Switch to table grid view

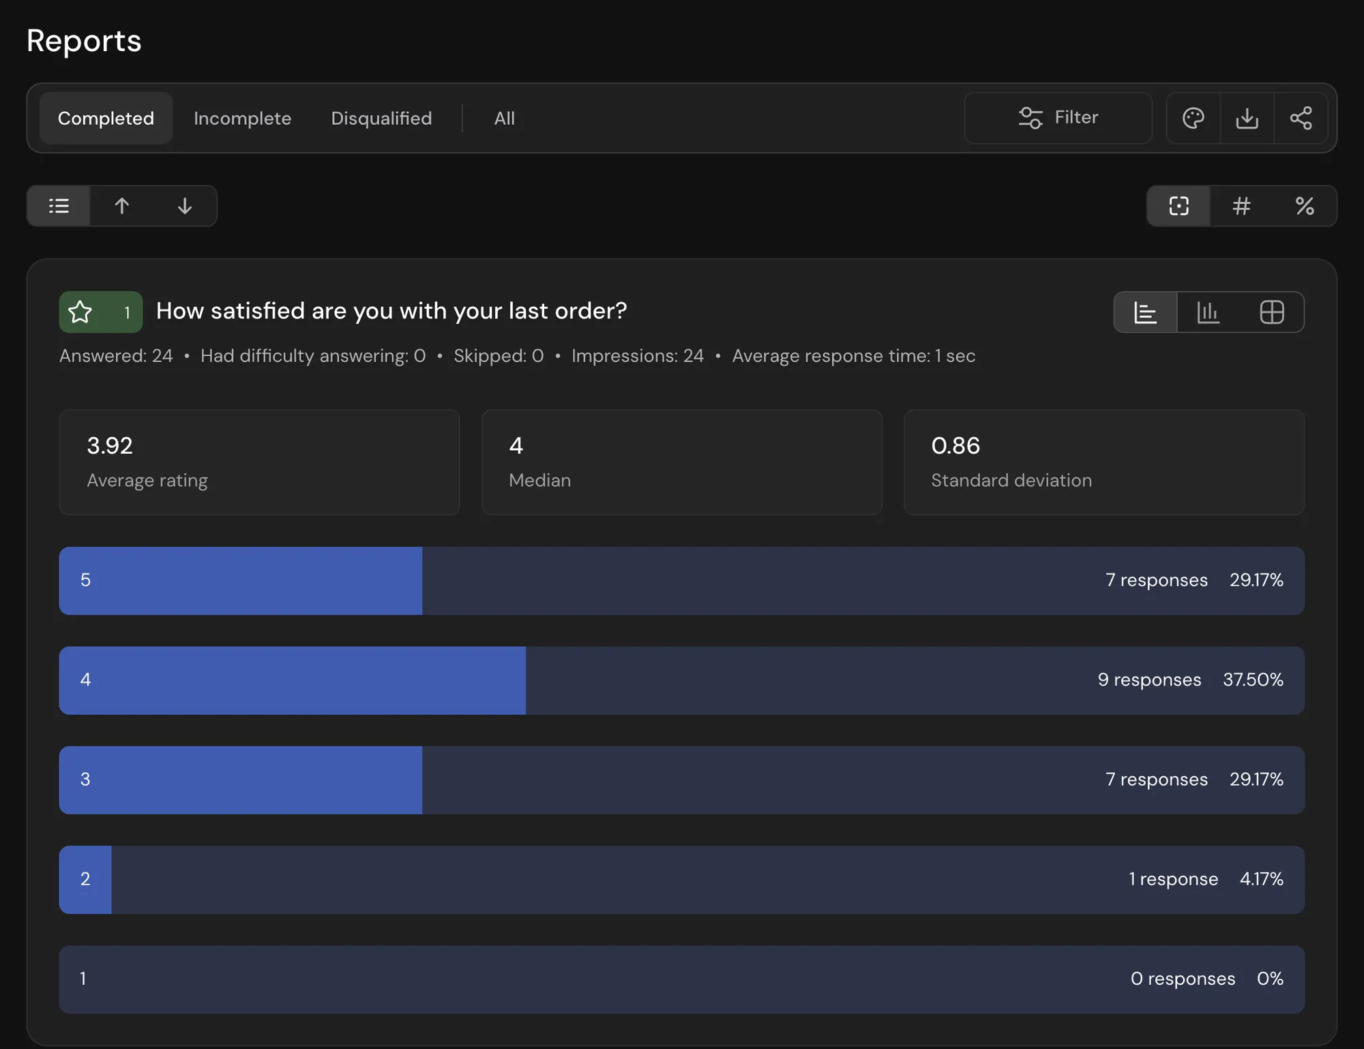(x=1272, y=312)
